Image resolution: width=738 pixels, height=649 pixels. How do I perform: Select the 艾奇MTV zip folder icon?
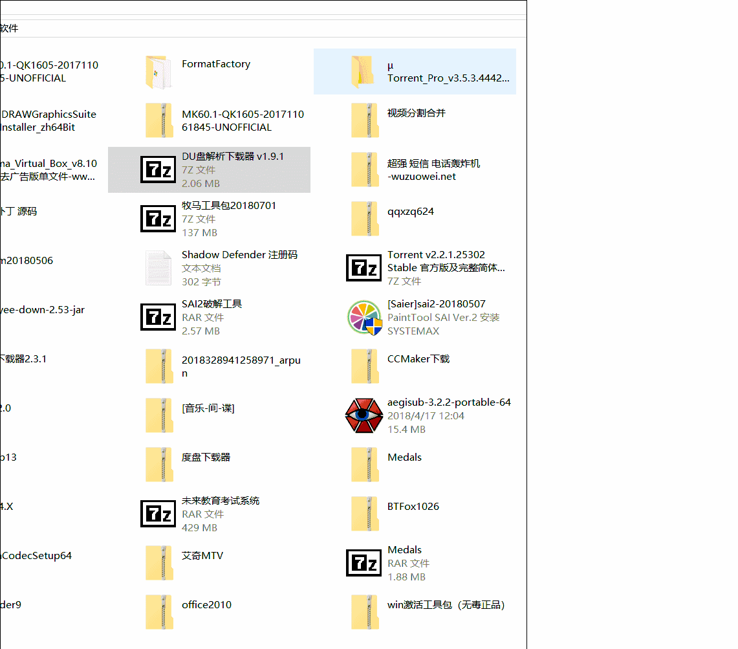point(159,564)
